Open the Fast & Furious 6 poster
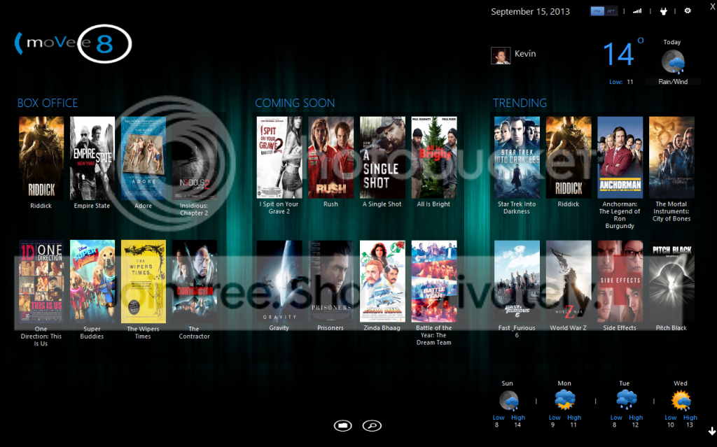The image size is (717, 447). click(517, 281)
